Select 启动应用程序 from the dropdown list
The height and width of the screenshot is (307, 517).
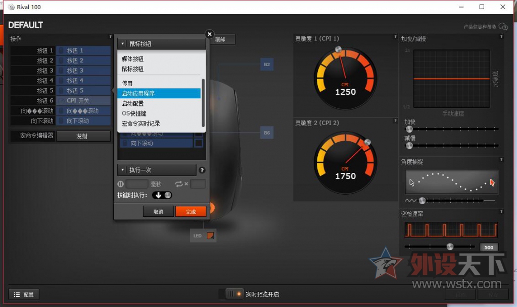click(x=159, y=93)
